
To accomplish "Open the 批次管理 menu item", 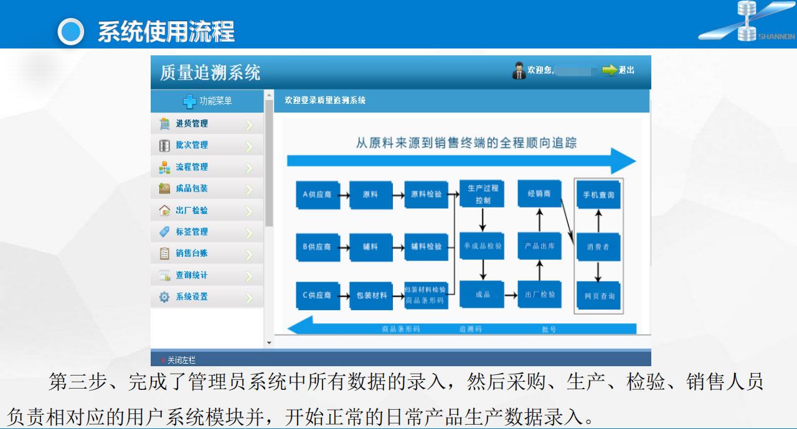I will click(192, 145).
